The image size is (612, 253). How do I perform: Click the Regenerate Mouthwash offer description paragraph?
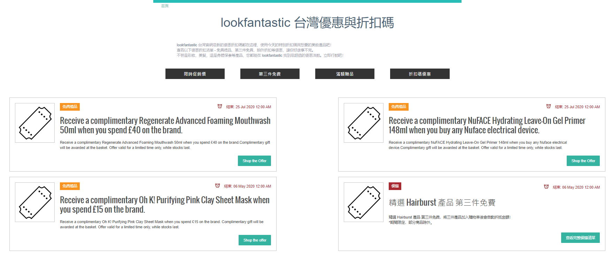(x=165, y=145)
